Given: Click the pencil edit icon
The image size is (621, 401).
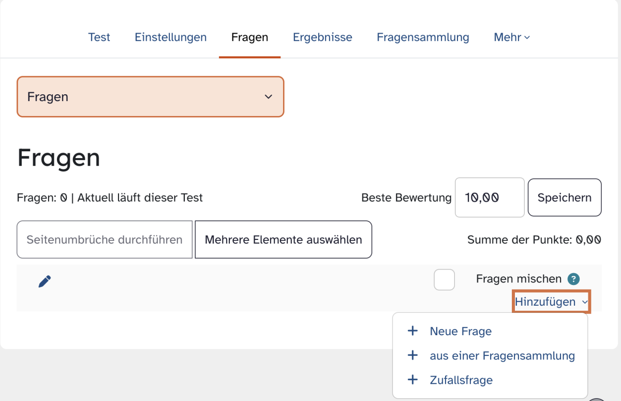Looking at the screenshot, I should [45, 281].
